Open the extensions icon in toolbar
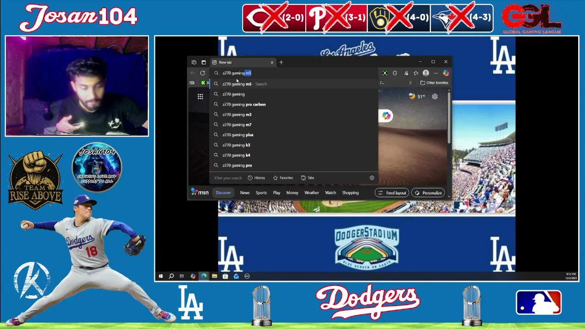The width and height of the screenshot is (585, 329). click(x=406, y=73)
